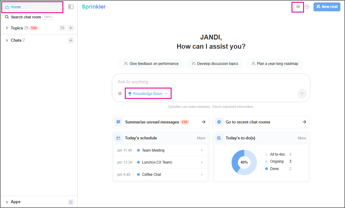Select Give feedback on performance suggestion
The height and width of the screenshot is (208, 345).
(151, 64)
